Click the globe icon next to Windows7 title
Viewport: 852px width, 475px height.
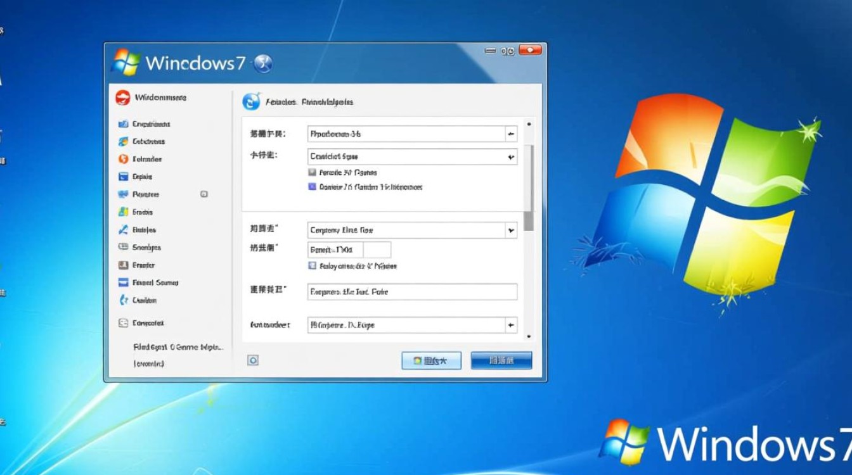262,63
